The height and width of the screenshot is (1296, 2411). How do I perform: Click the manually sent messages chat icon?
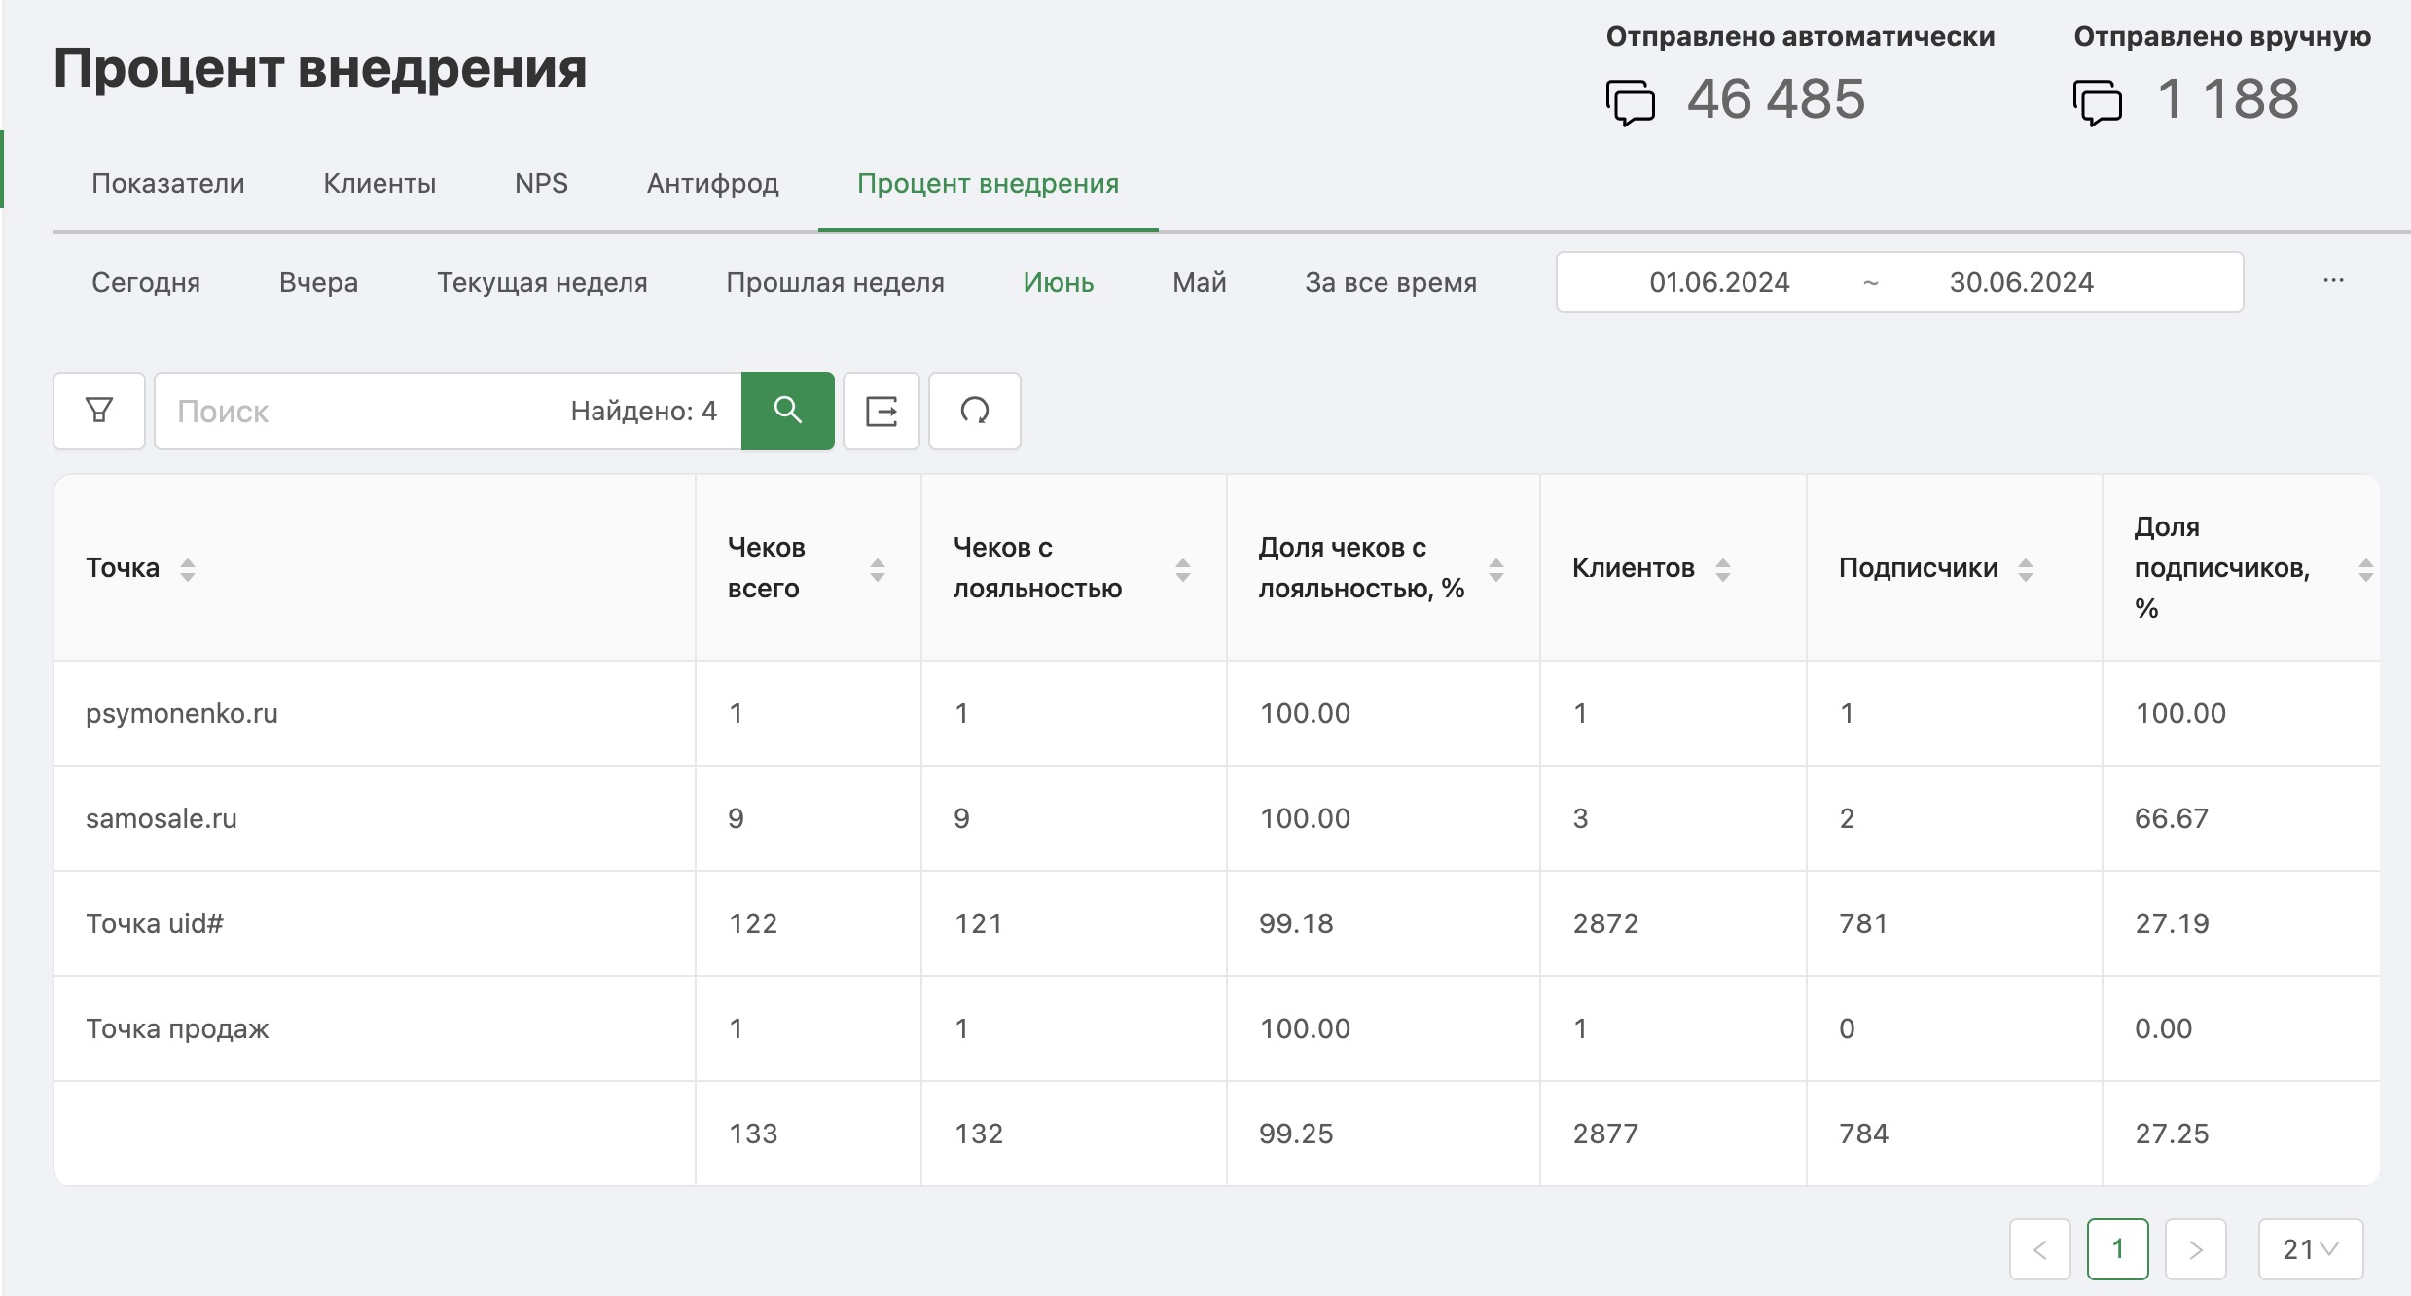click(2098, 102)
